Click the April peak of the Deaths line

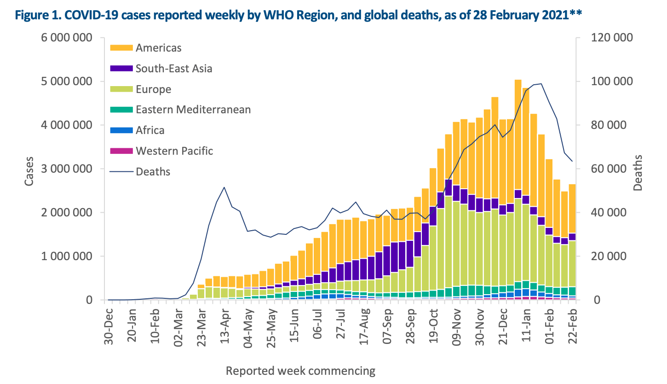(224, 187)
